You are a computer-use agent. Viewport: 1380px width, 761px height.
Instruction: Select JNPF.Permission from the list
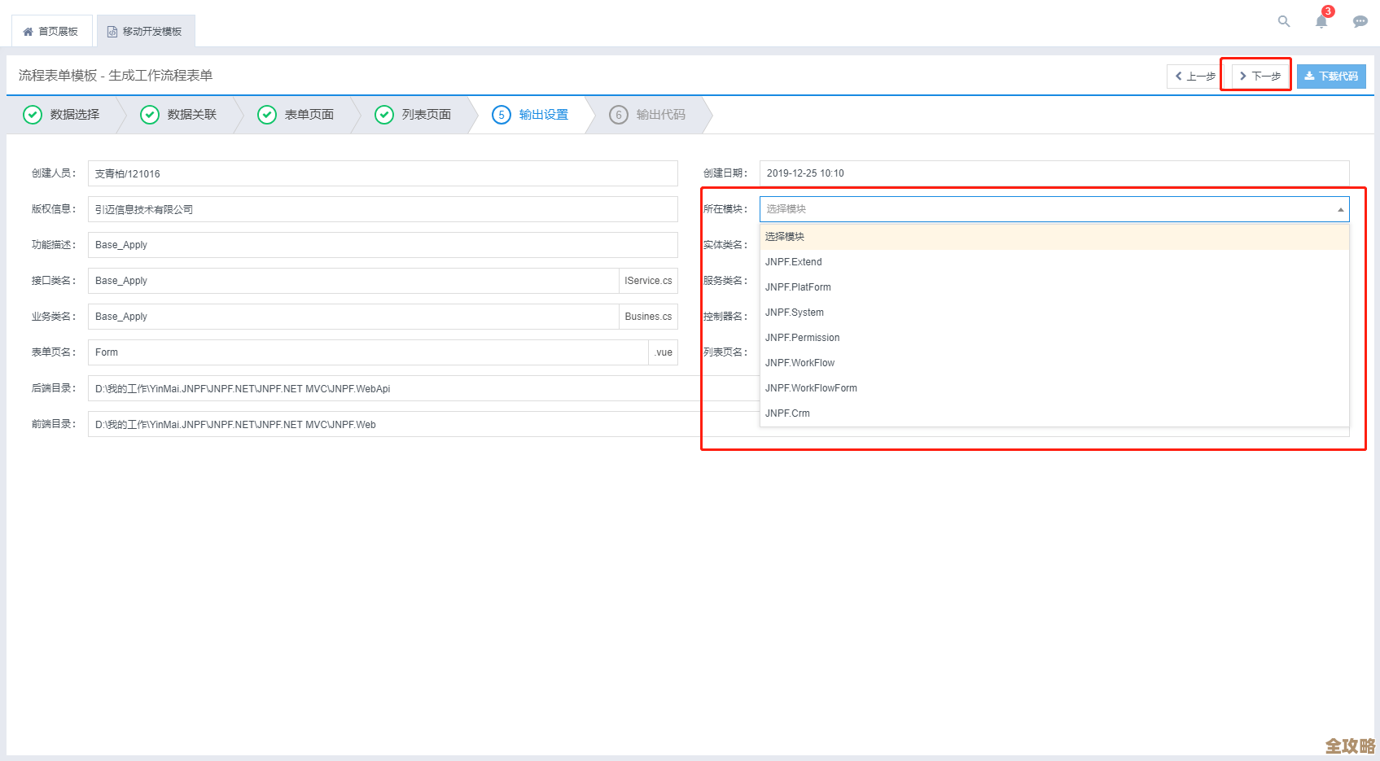(803, 338)
